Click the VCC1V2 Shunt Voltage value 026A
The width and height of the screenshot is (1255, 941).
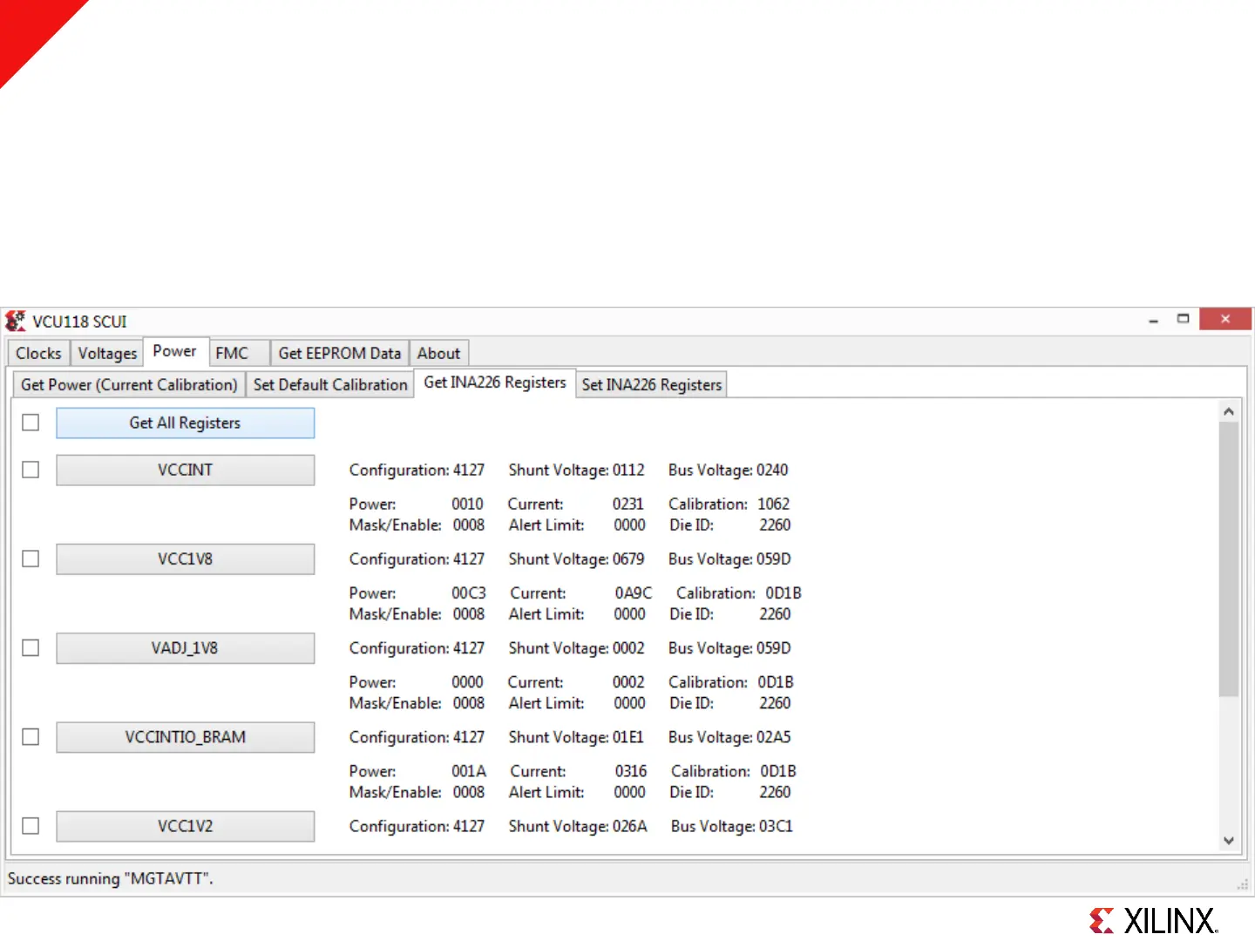(630, 826)
